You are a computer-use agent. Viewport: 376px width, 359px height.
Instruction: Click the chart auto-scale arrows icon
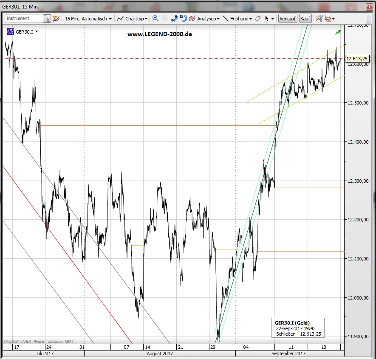(174, 19)
